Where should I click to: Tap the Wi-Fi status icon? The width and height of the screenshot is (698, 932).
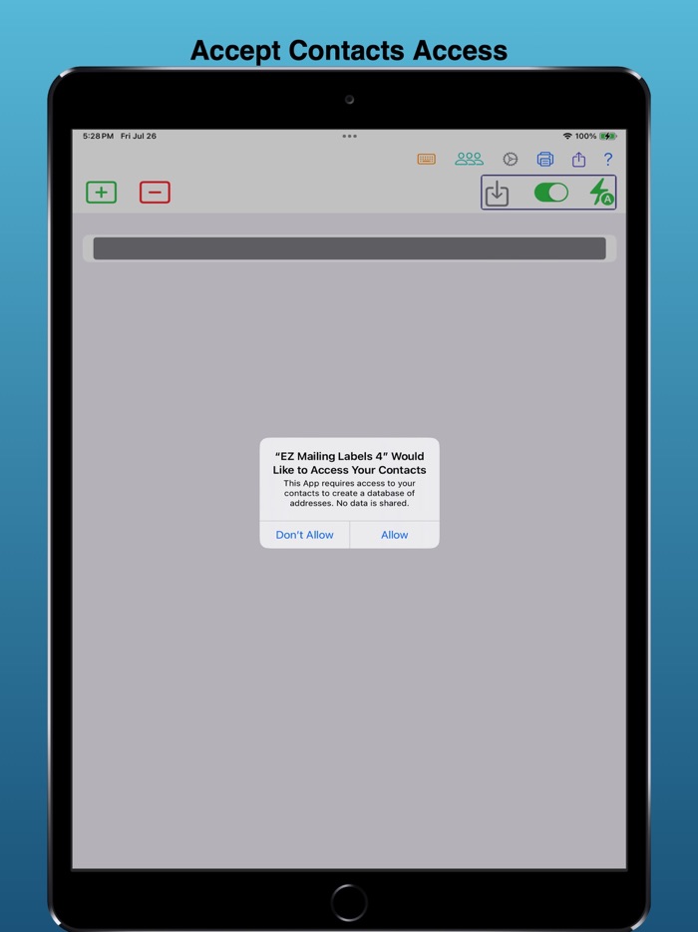pos(567,136)
